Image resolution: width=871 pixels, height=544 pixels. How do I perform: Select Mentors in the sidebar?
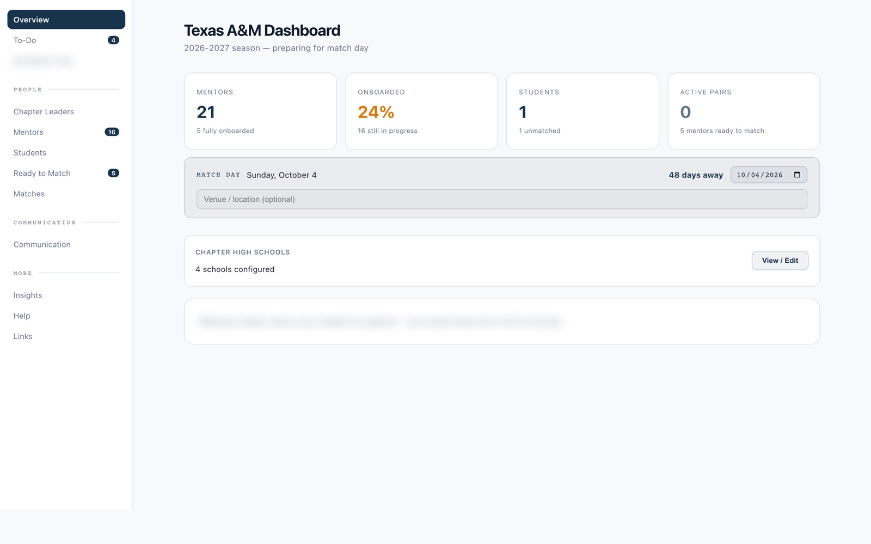click(x=66, y=132)
